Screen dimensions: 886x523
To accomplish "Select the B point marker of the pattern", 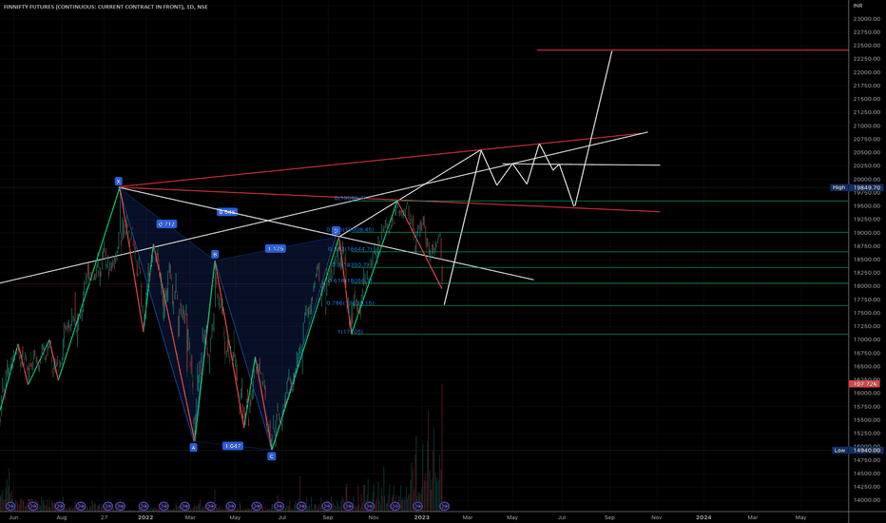I will click(215, 255).
